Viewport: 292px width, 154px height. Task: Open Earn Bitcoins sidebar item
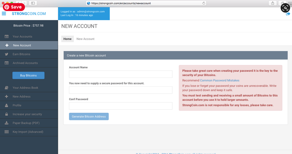29,54
